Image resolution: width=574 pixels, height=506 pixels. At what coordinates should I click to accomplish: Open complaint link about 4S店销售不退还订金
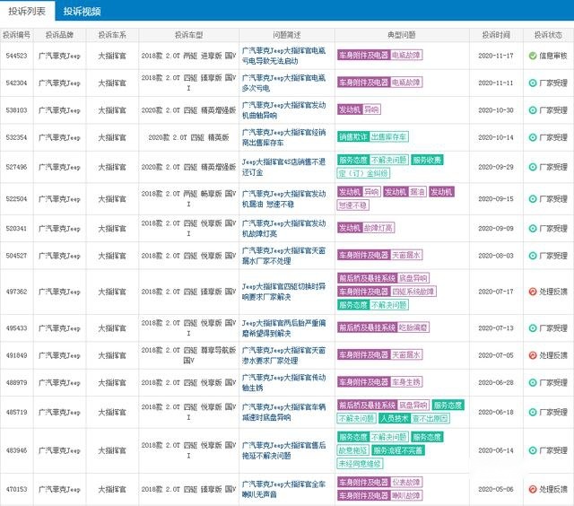283,167
